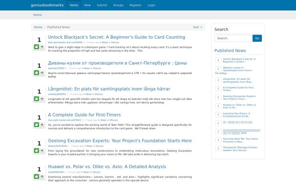
Task: Open the Groups menu item
Action: coord(118,5)
